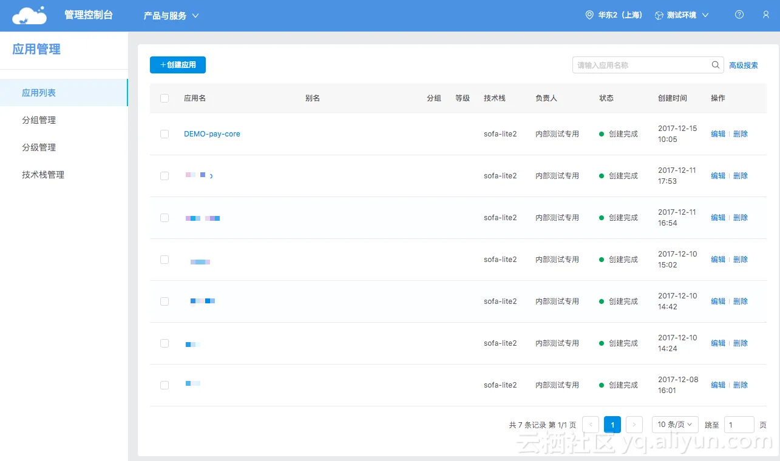Viewport: 780px width, 461px height.
Task: Click 删除 in the 2017-12-10 15:02 row
Action: coord(741,260)
